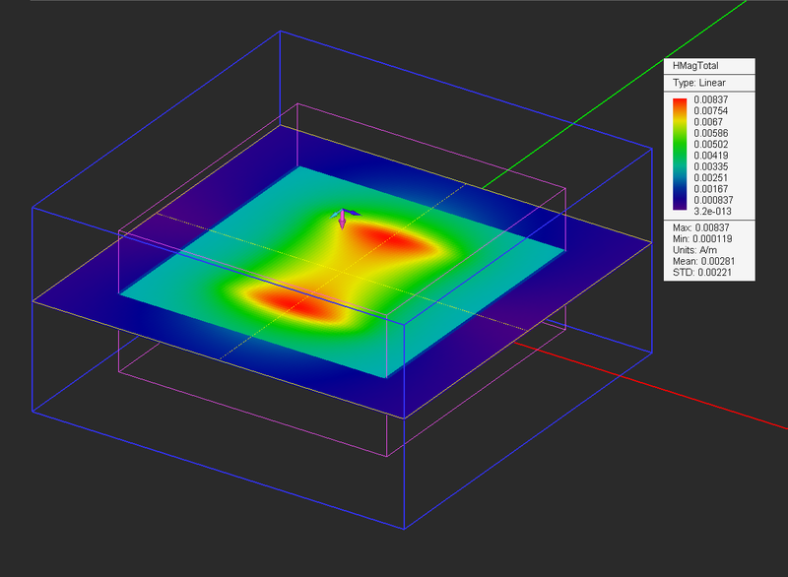This screenshot has width=788, height=577.
Task: Select the magenta inner box's bottom front corner
Action: coord(387,456)
